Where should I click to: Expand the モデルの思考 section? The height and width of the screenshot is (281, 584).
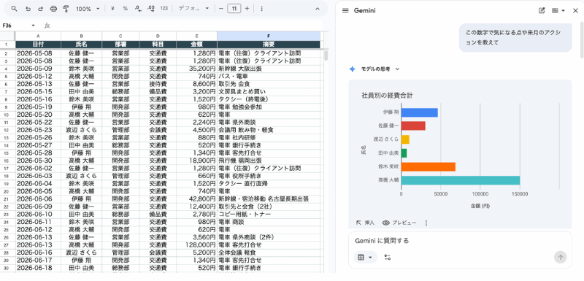[x=380, y=69]
